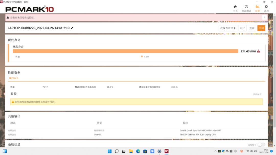Screen dimensions: 276x155
Task: Open the gear settings app on taskbar
Action: click(159, 151)
